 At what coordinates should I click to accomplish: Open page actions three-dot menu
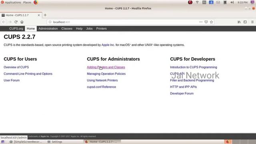point(201,22)
